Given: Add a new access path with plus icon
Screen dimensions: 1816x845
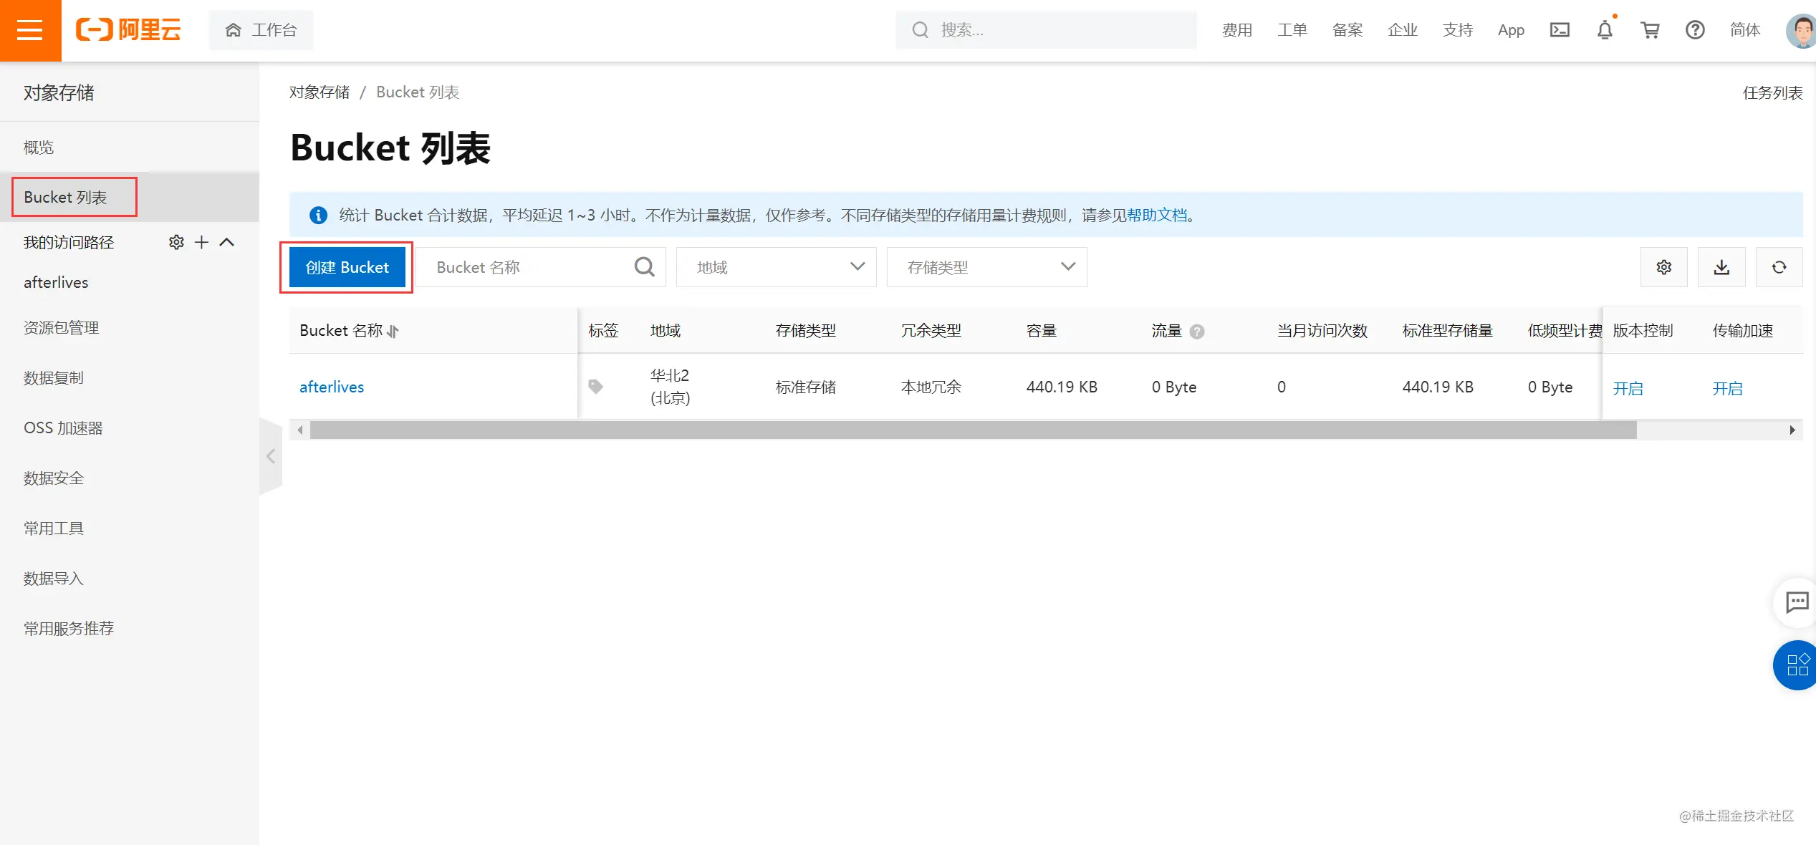Looking at the screenshot, I should tap(201, 242).
